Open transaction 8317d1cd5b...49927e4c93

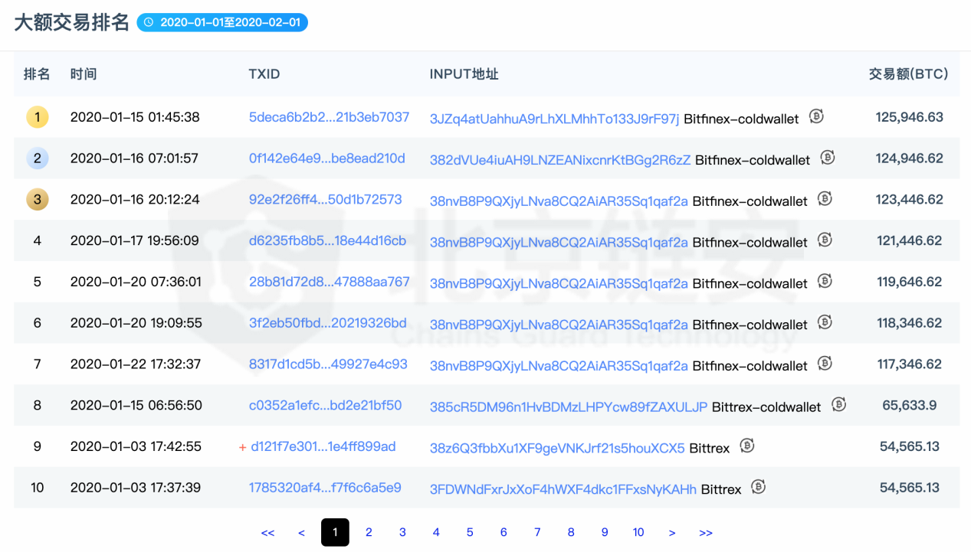point(328,364)
